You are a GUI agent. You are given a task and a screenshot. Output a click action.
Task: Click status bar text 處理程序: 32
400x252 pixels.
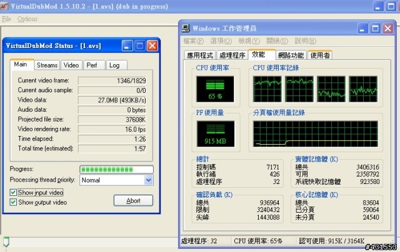[x=199, y=241]
